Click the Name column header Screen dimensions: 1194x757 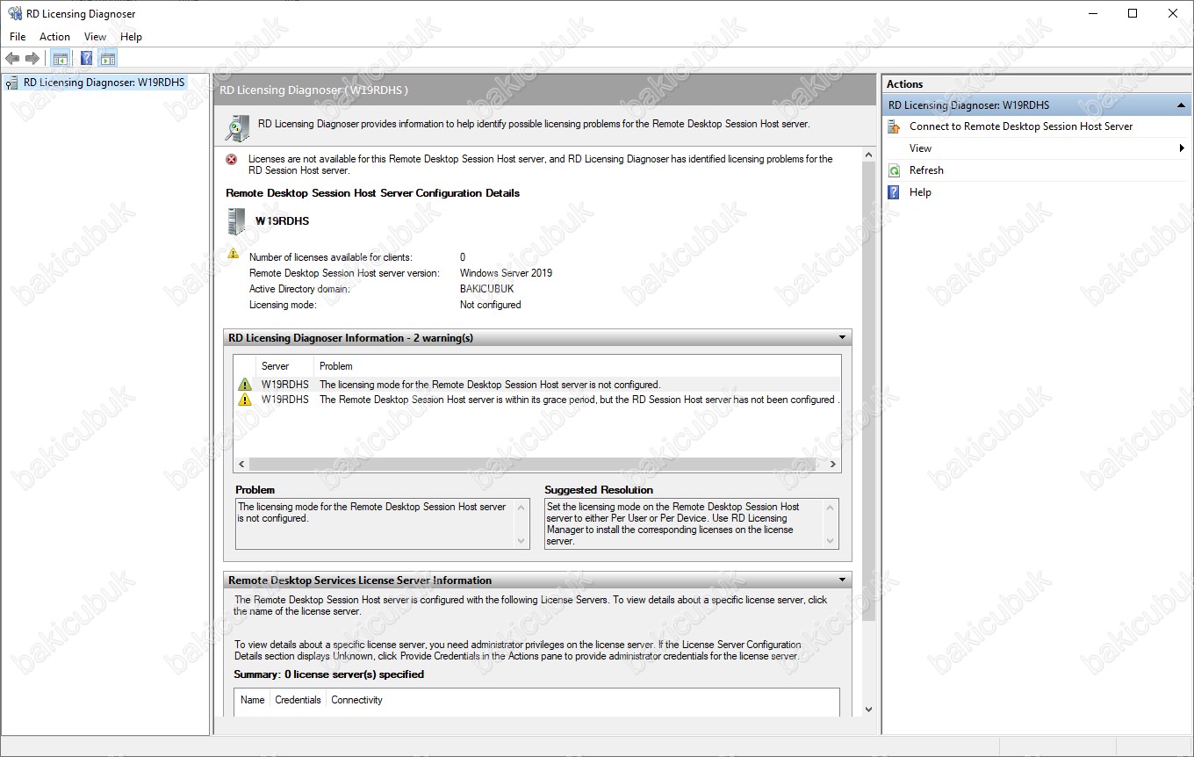point(252,700)
